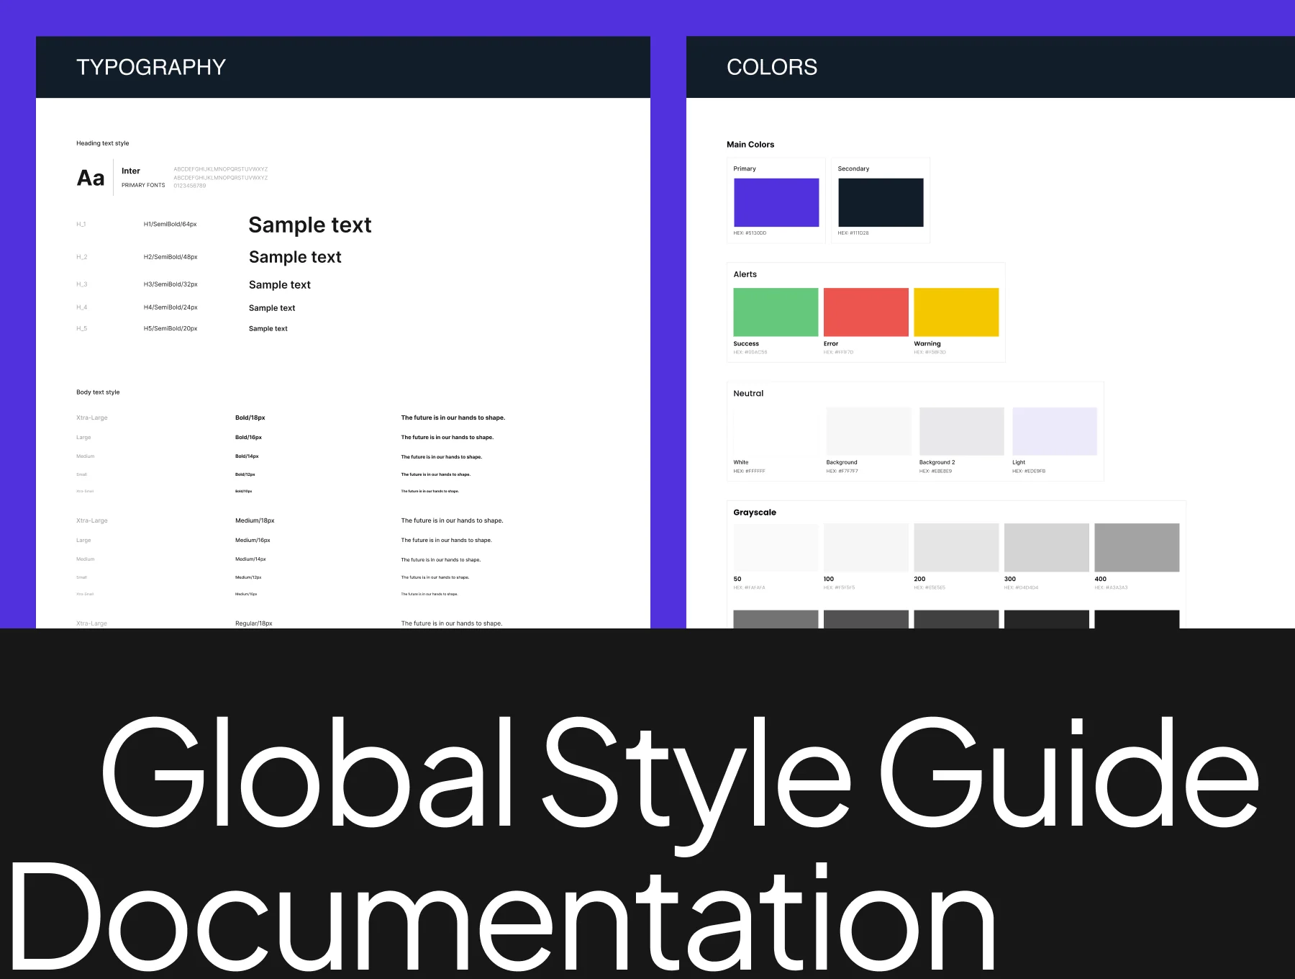Screen dimensions: 1295x979
Task: Choose the Grayscale 100 swatch
Action: click(x=866, y=548)
